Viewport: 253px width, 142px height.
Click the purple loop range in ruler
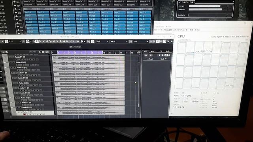click(80, 52)
